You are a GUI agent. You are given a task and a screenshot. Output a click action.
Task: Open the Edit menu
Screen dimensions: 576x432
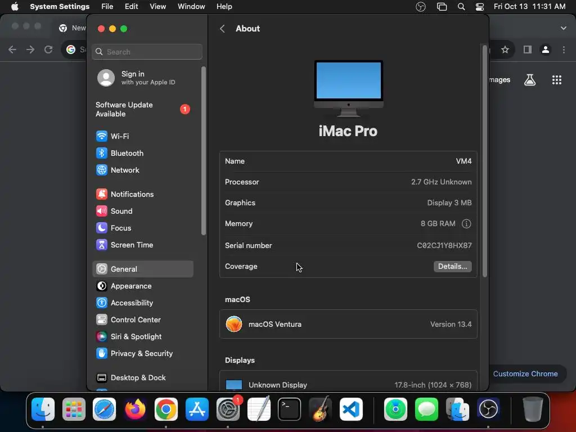[x=131, y=7]
